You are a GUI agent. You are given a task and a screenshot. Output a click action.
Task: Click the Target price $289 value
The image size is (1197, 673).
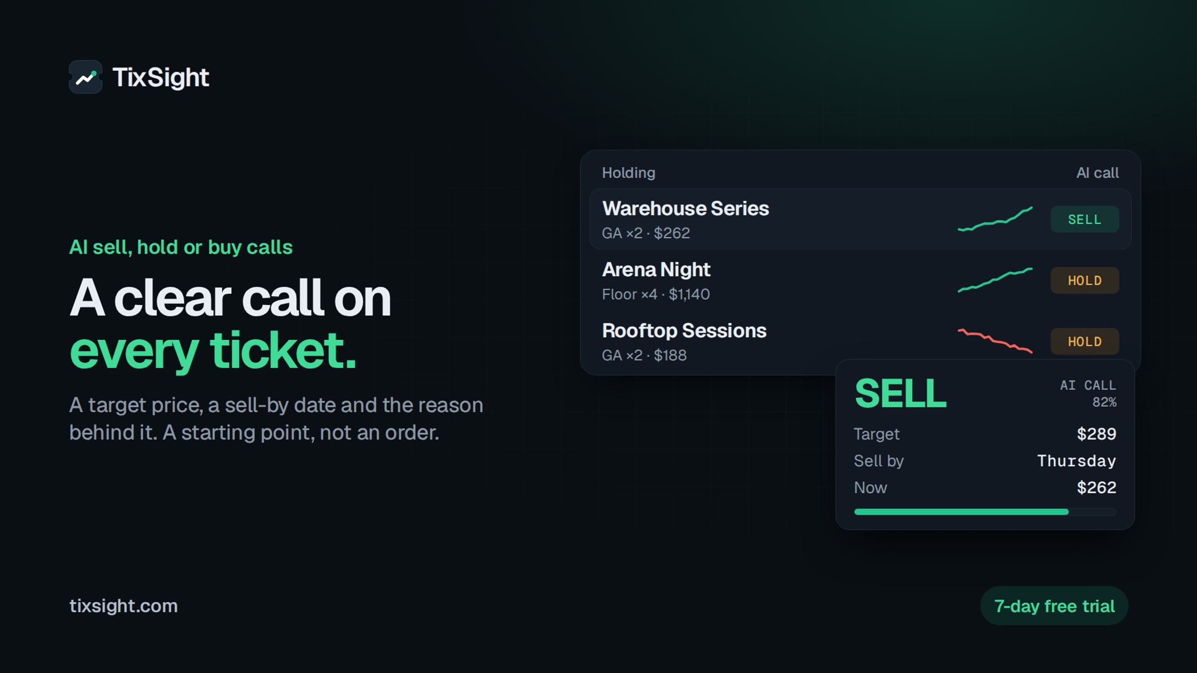point(1096,434)
